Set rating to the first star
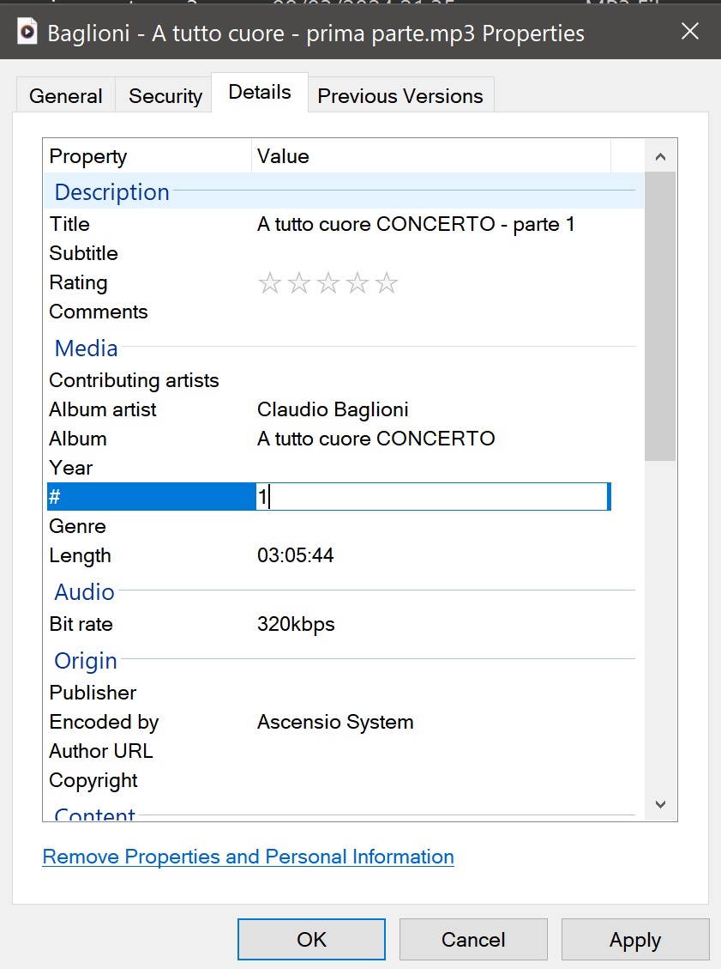Image resolution: width=721 pixels, height=969 pixels. 269,283
